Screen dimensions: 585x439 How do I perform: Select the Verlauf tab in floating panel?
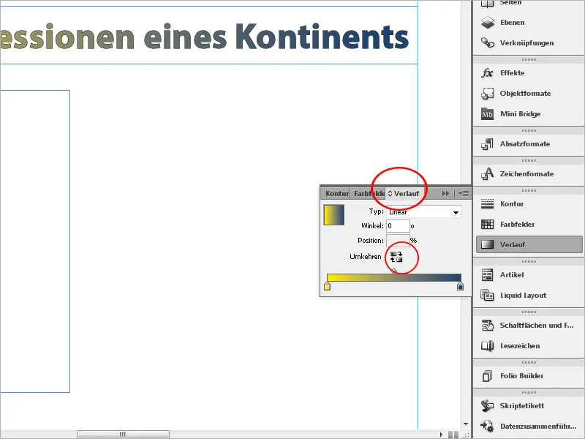click(x=407, y=193)
